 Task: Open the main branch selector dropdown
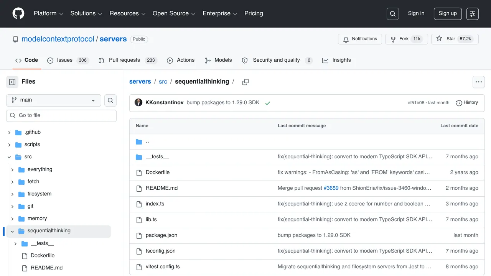(x=54, y=100)
